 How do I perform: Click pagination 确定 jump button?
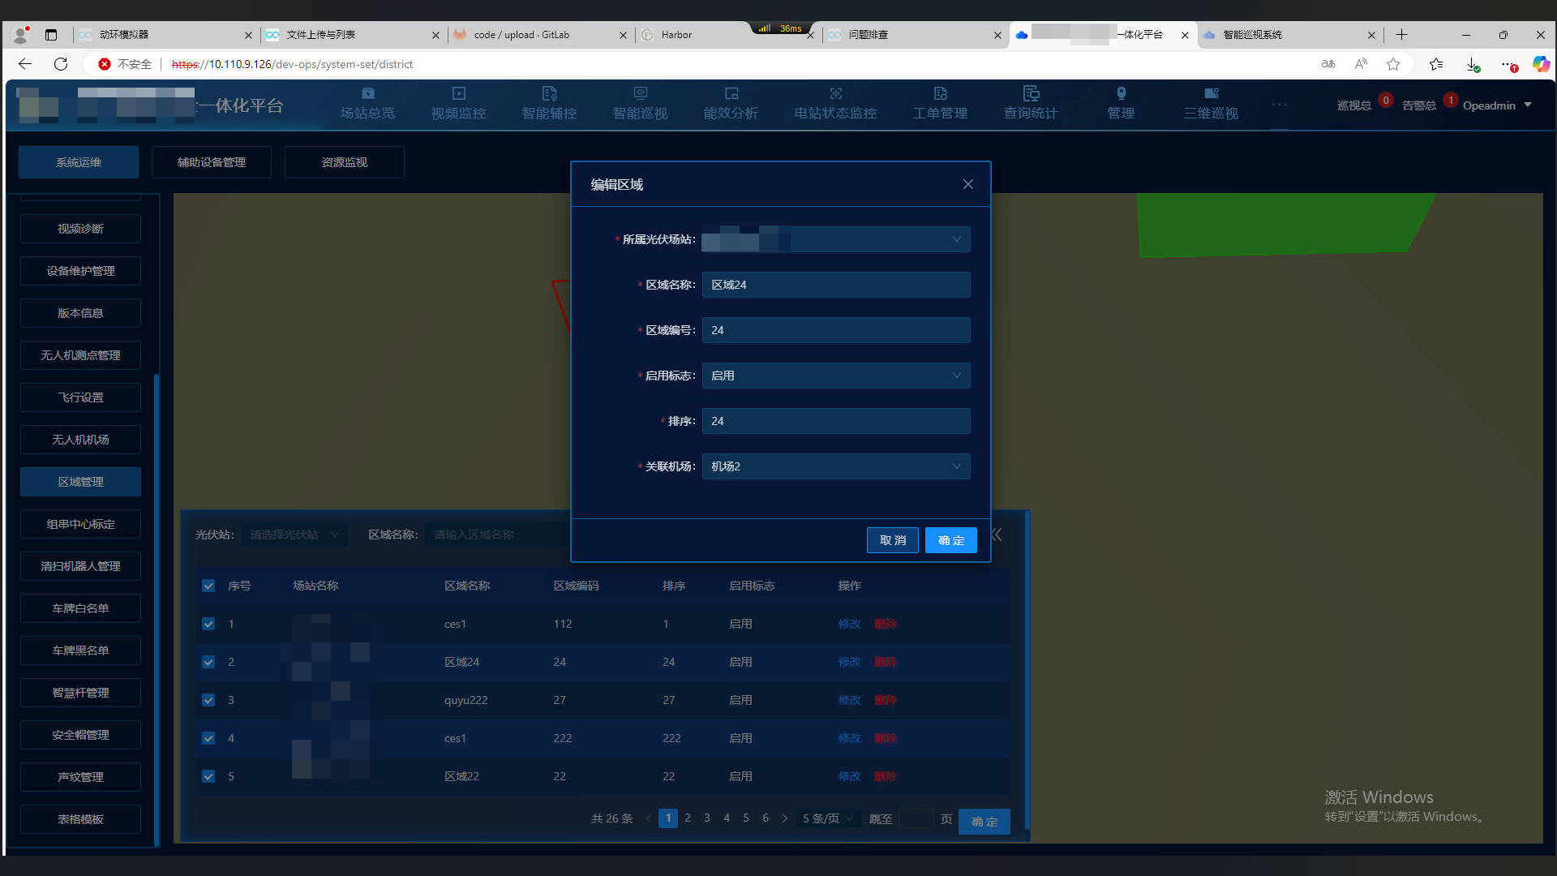pos(984,822)
